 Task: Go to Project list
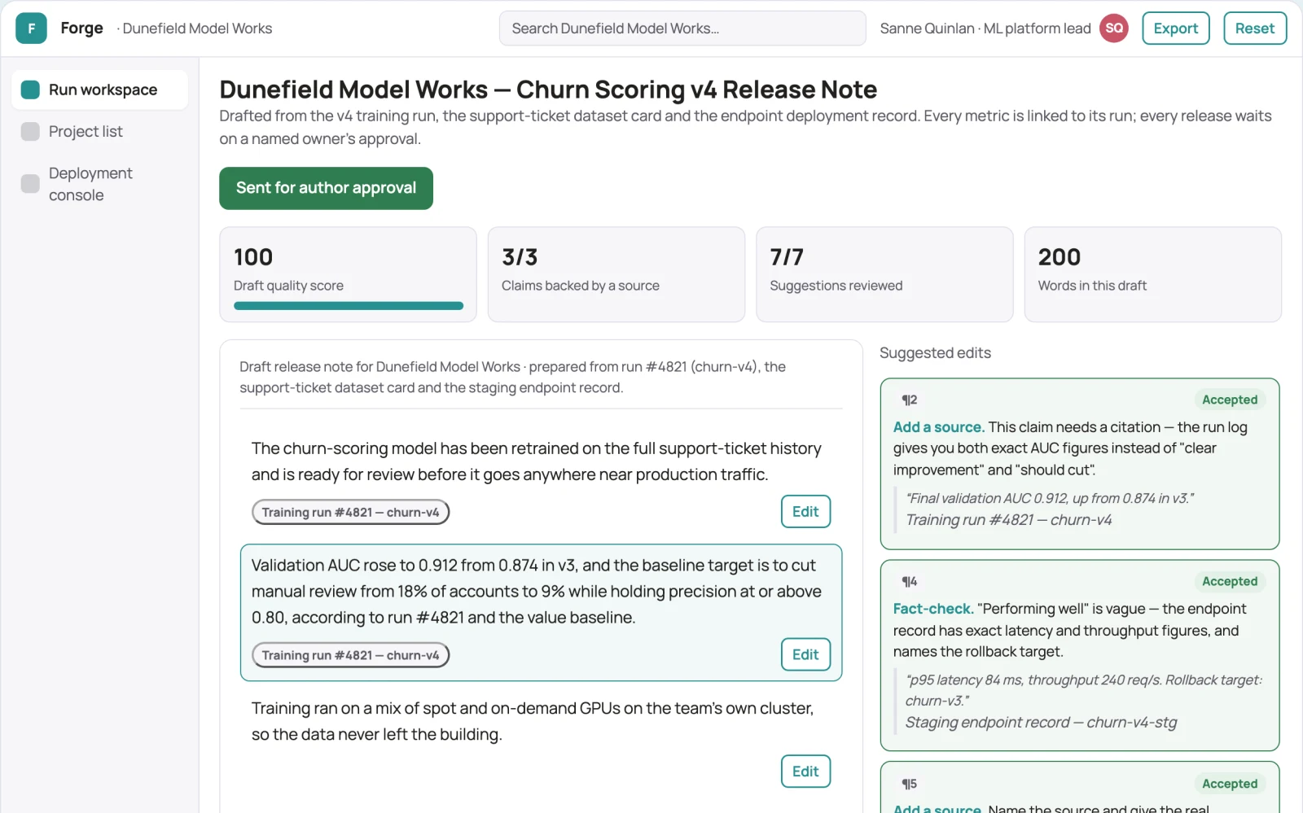click(x=99, y=131)
